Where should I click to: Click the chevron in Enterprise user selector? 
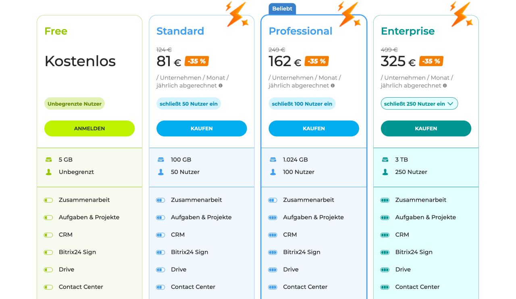click(450, 104)
